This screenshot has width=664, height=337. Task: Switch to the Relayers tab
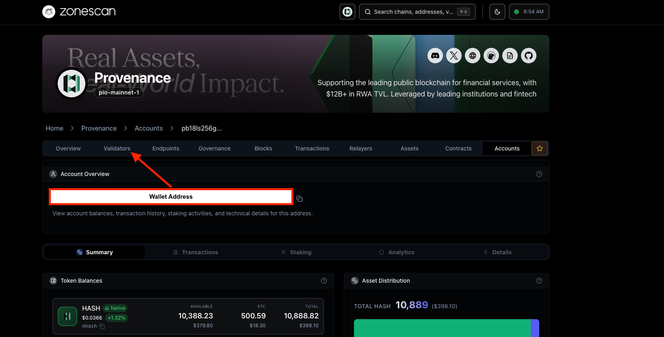[x=361, y=148]
